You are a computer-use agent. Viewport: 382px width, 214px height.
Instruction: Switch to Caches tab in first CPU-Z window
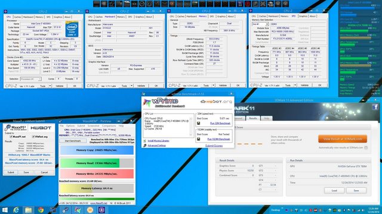(17, 17)
